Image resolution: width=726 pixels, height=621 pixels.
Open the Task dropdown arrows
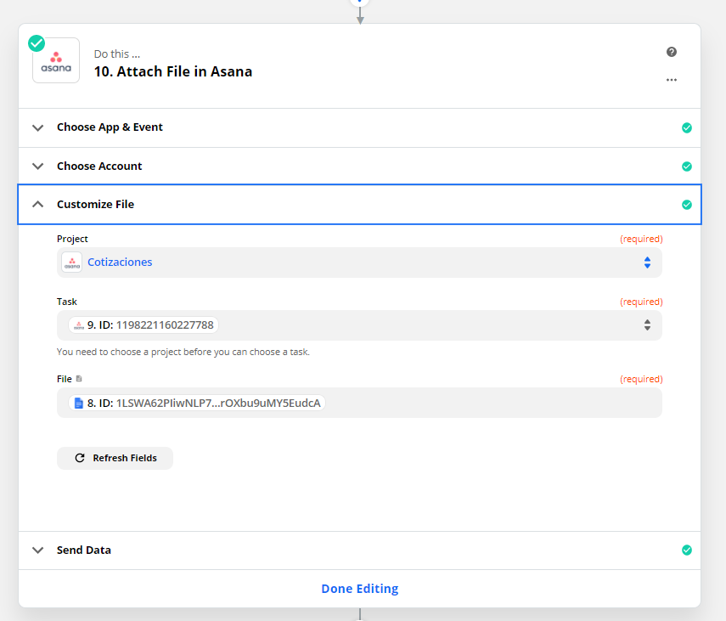click(x=647, y=325)
